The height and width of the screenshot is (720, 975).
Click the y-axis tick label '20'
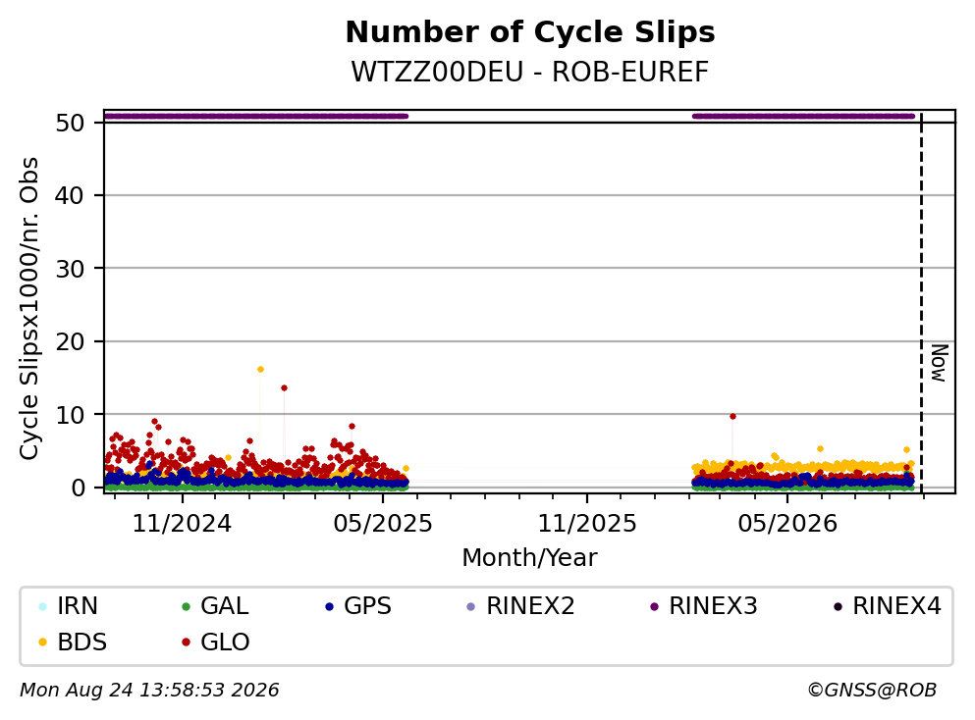70,341
